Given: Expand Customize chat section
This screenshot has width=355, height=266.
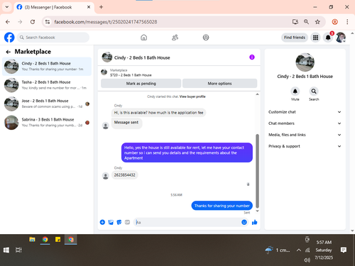Looking at the screenshot, I should 305,112.
